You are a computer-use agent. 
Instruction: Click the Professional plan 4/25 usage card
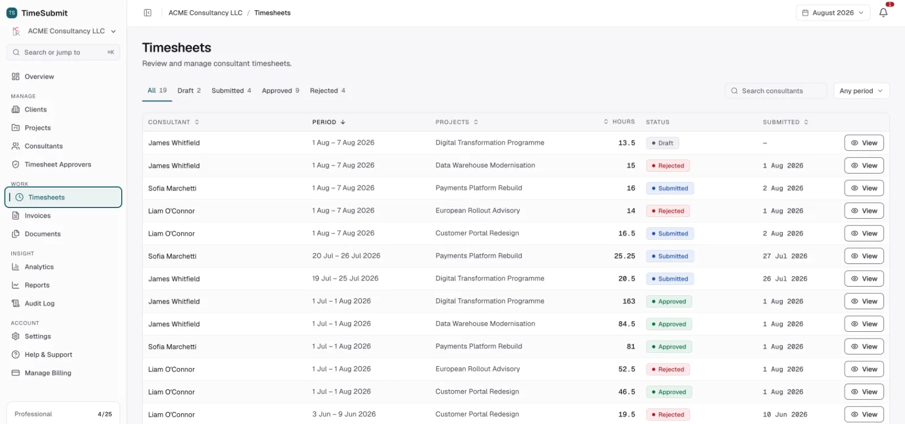pyautogui.click(x=63, y=414)
